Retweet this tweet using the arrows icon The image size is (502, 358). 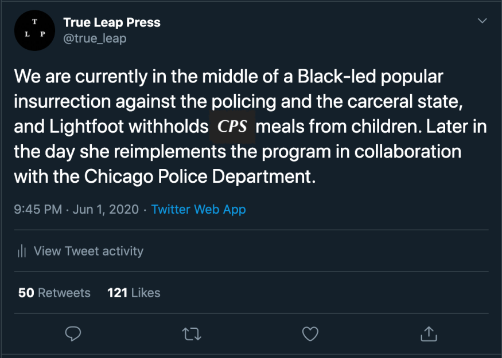coord(192,333)
